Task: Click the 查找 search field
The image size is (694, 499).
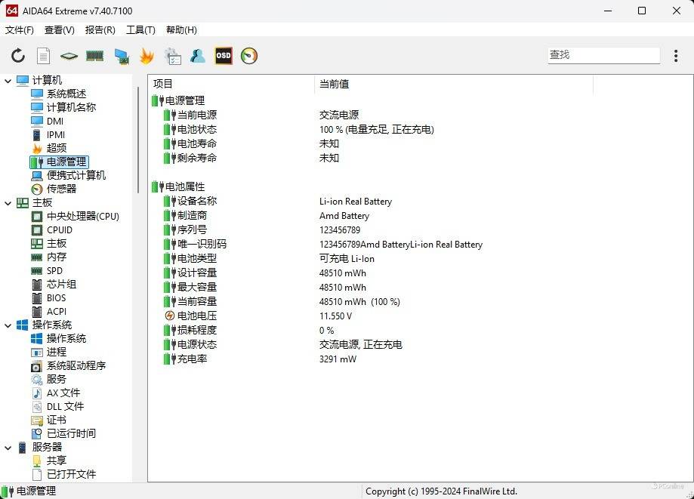Action: [x=603, y=55]
